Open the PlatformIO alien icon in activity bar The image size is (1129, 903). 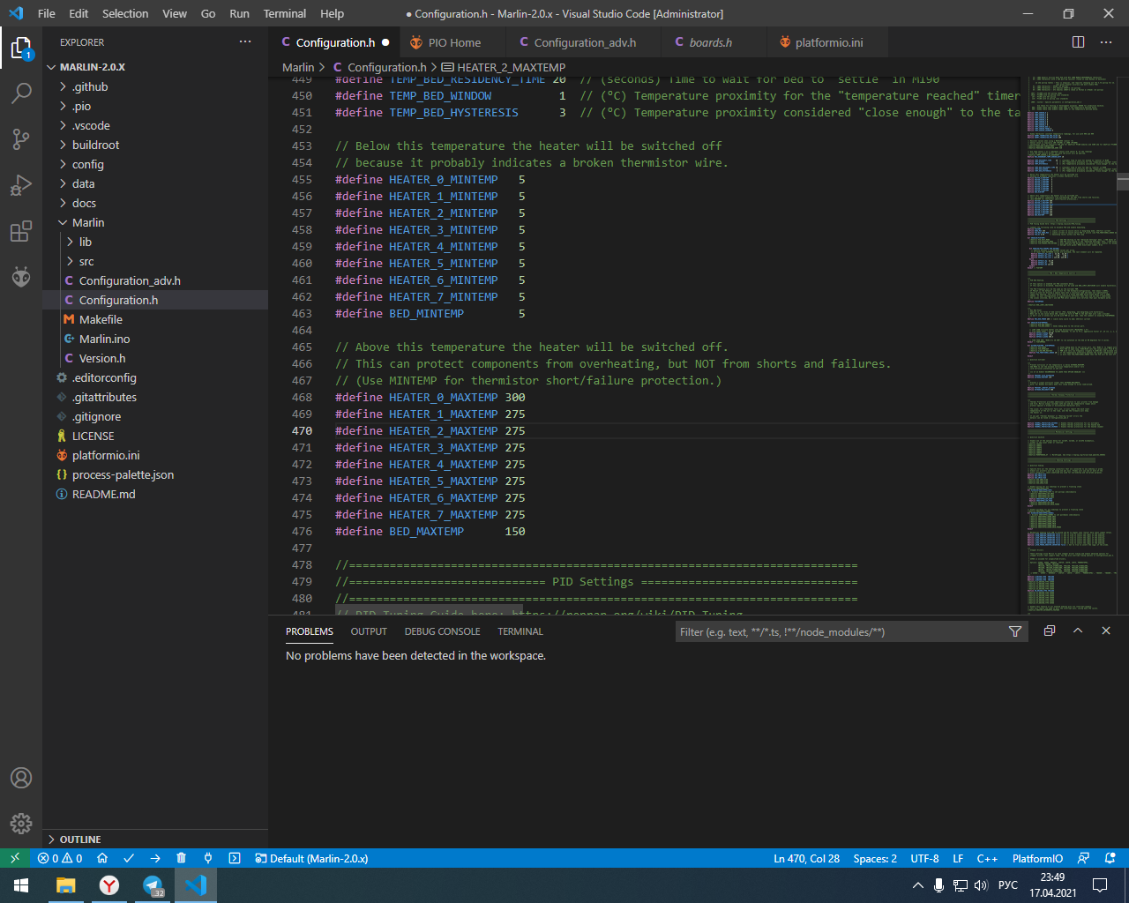click(21, 277)
